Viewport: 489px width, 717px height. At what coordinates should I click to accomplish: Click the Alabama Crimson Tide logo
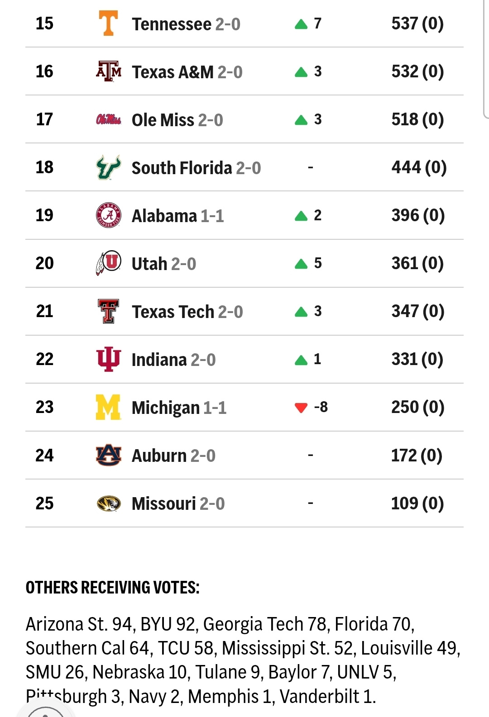pos(108,215)
